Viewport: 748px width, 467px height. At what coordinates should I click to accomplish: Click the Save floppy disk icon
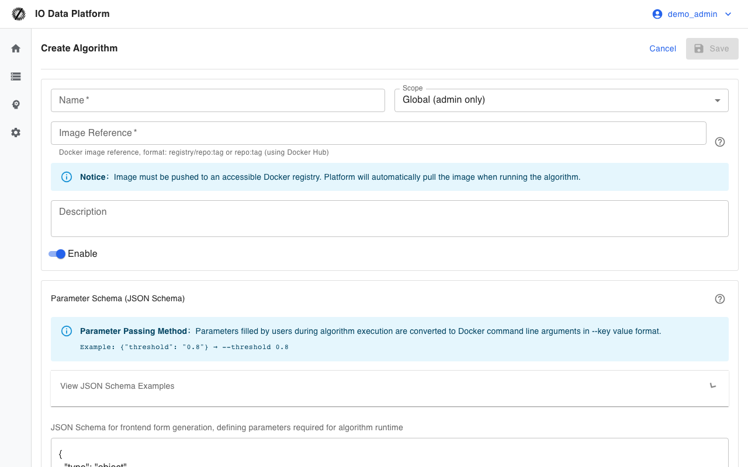699,48
